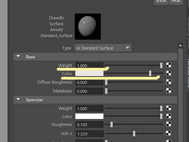Click the Base Color slider handle

point(150,73)
